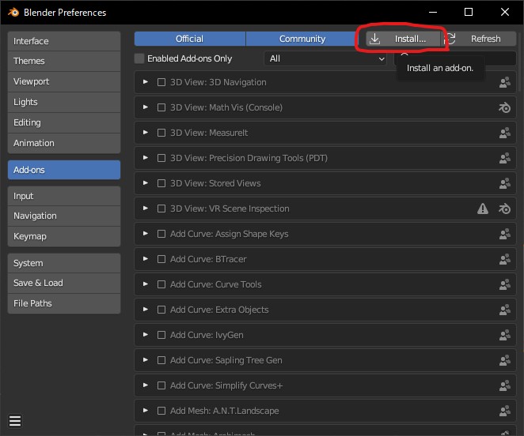Enable 3D View: Stored Views add-on
This screenshot has width=524, height=436.
pyautogui.click(x=161, y=183)
